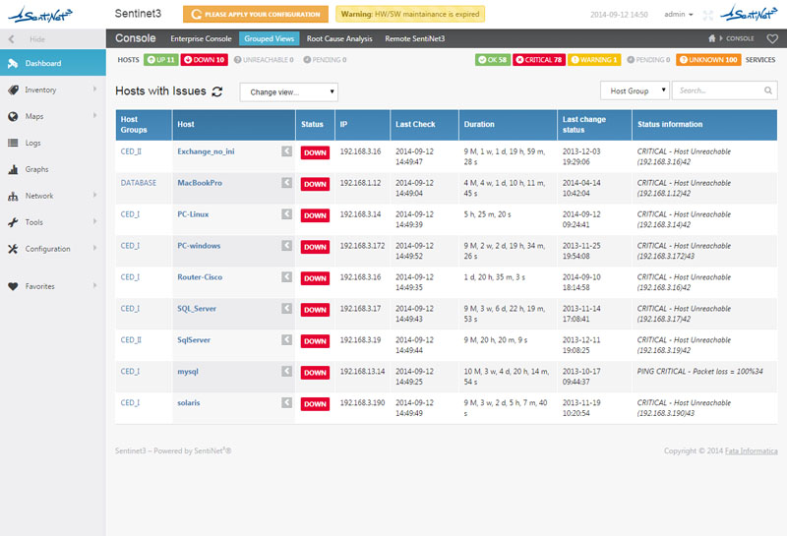Open action arrow for SqlServer host
Image resolution: width=787 pixels, height=536 pixels.
(x=286, y=339)
